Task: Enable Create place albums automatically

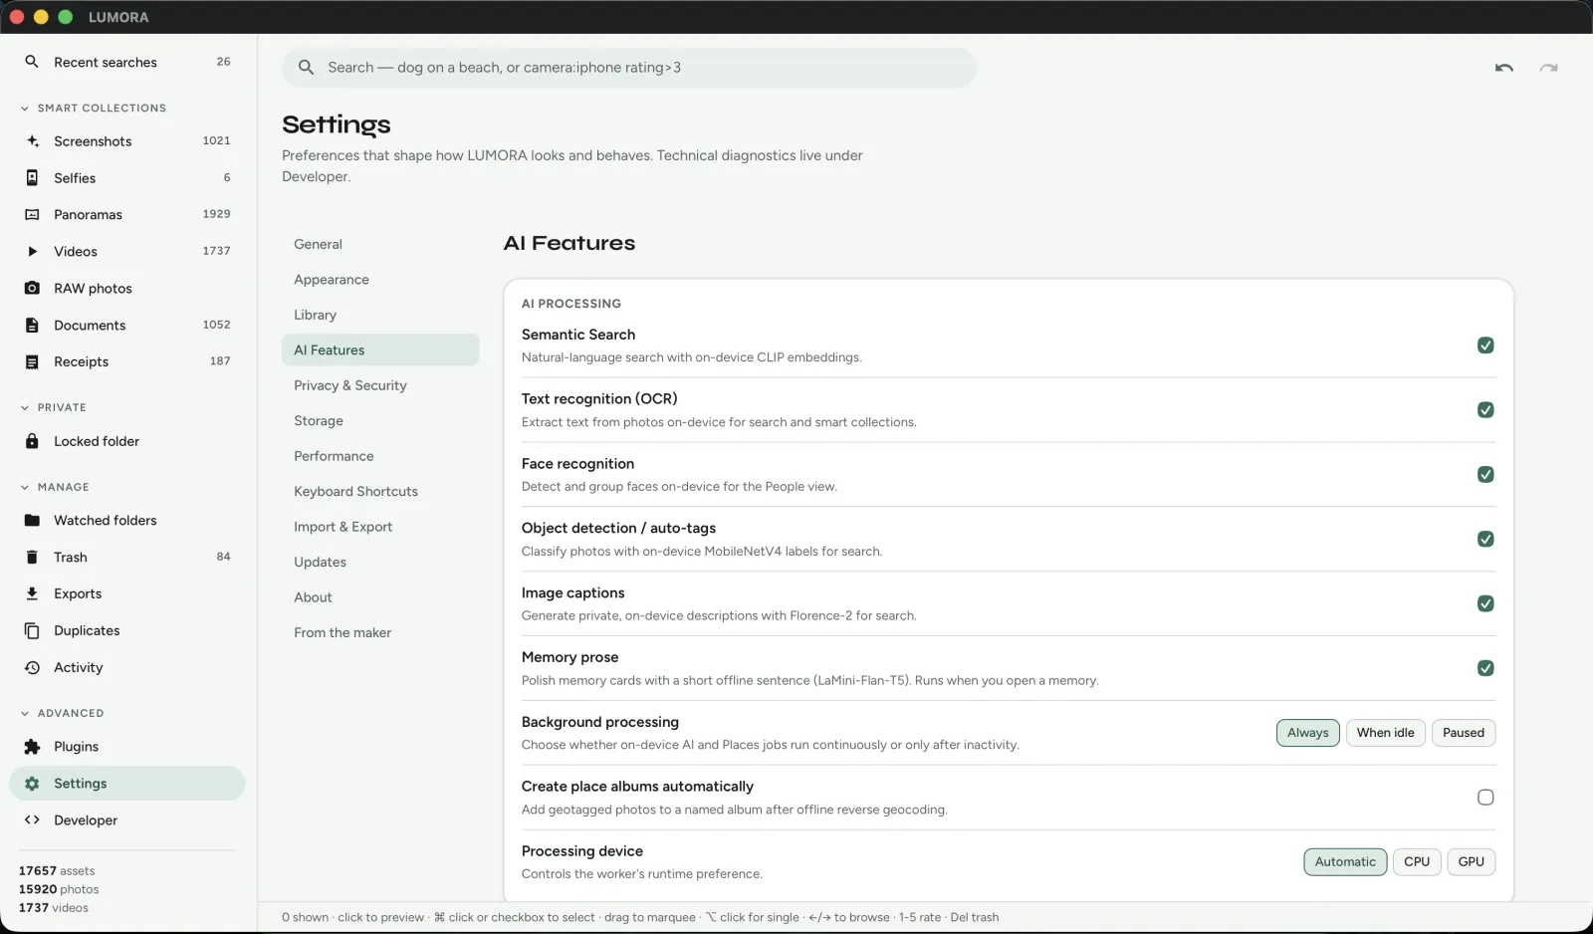Action: point(1485,798)
